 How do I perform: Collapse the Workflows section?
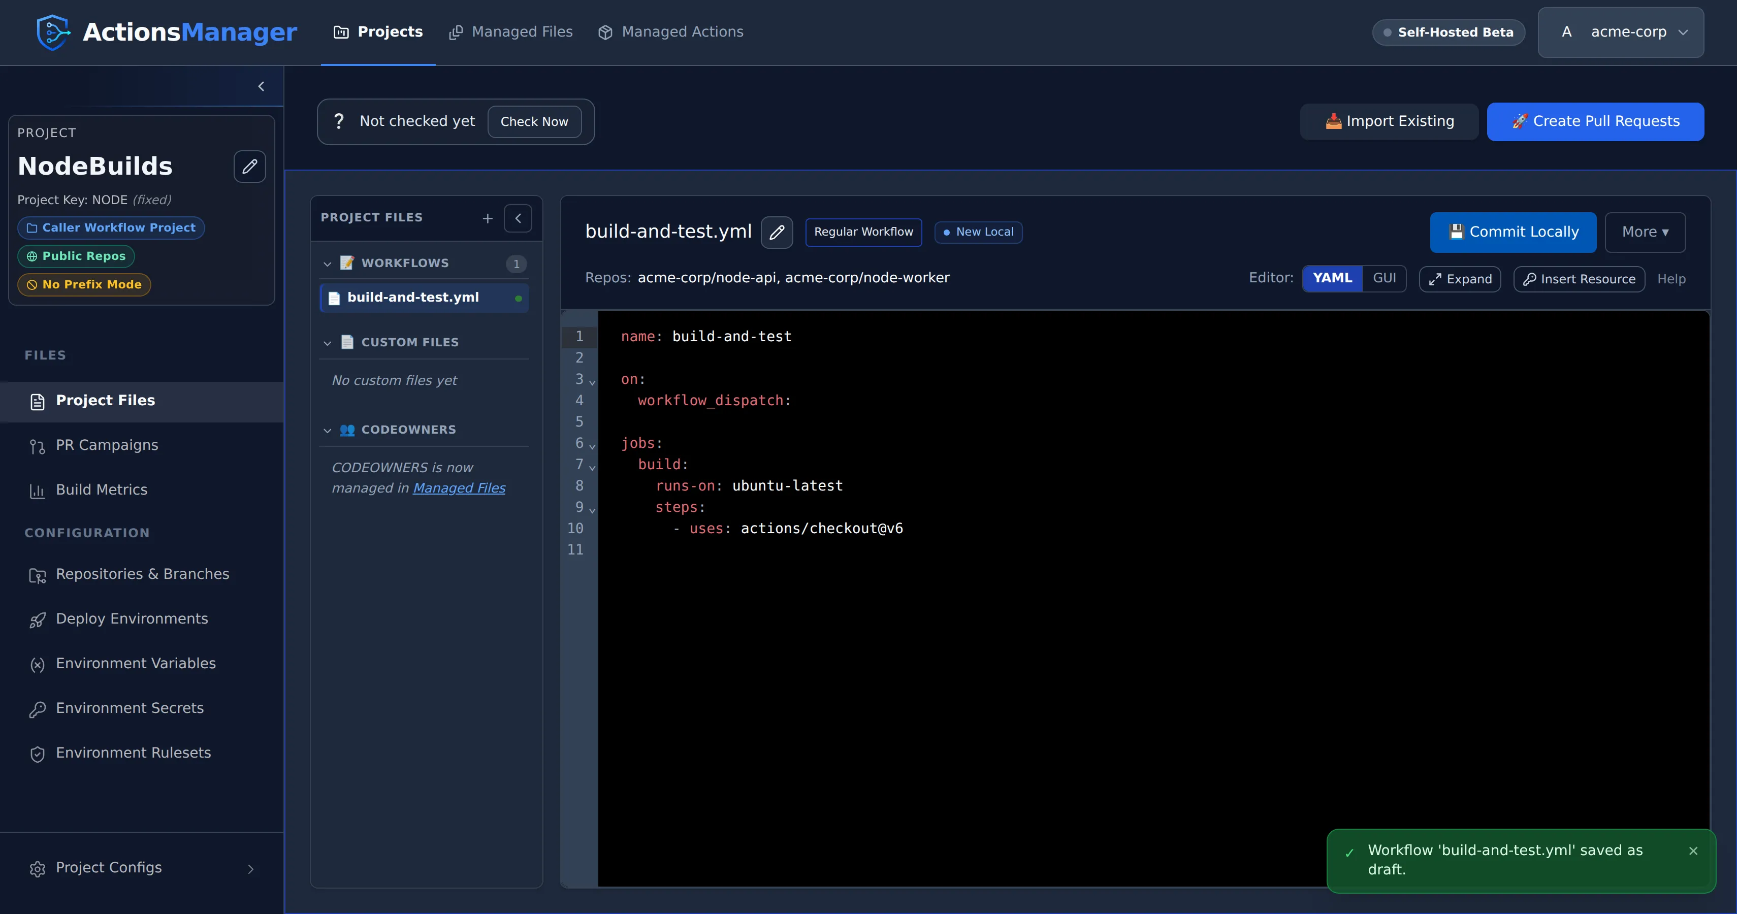click(328, 264)
